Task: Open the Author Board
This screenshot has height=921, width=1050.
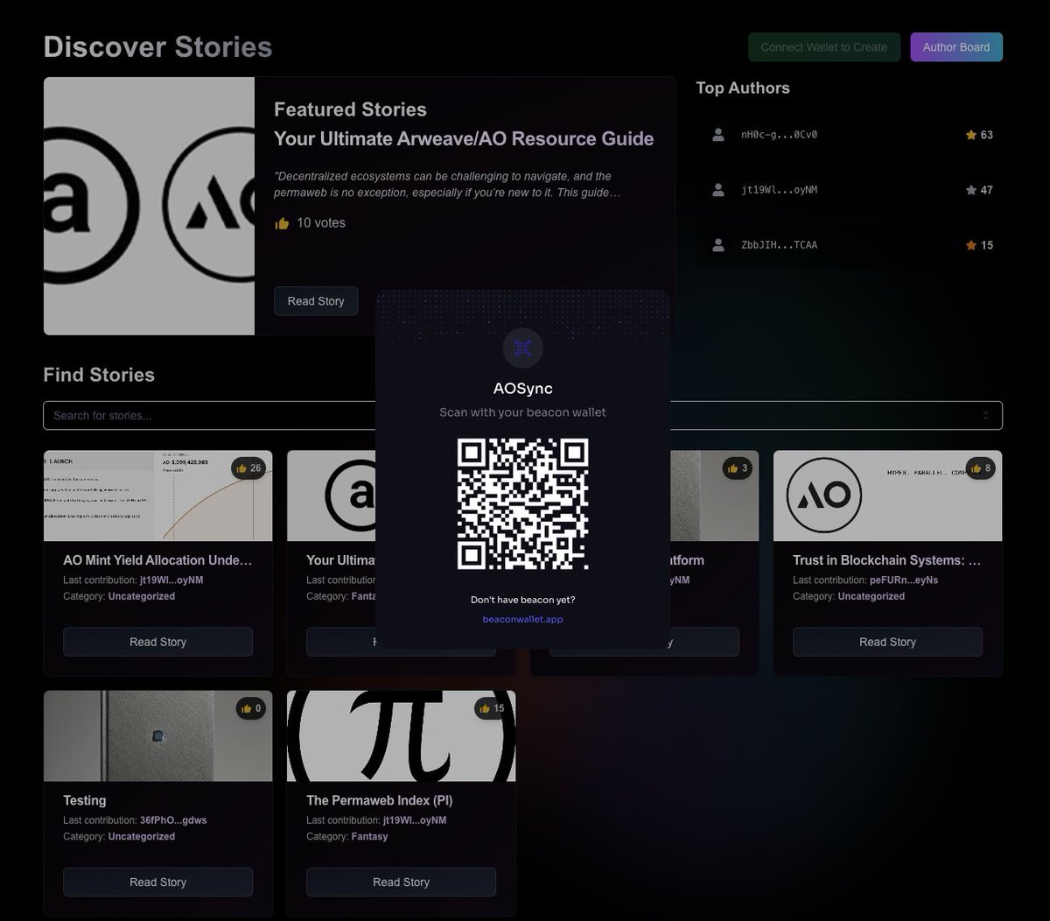Action: click(x=956, y=47)
